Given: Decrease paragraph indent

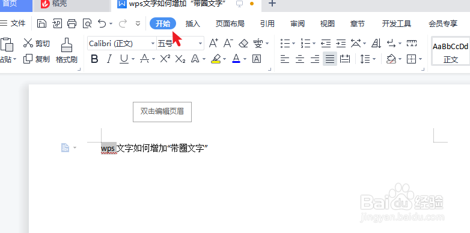Looking at the screenshot, I should (x=326, y=43).
